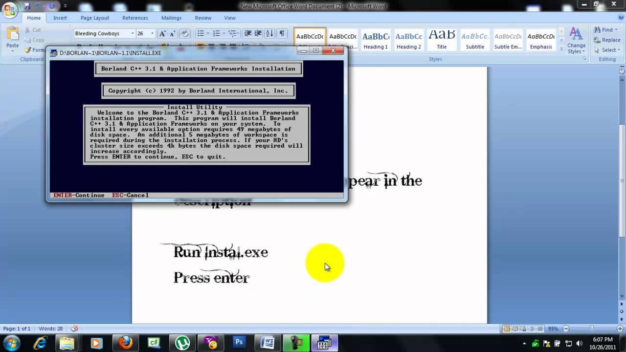The image size is (626, 352).
Task: Apply Heading 1 style
Action: tap(376, 39)
